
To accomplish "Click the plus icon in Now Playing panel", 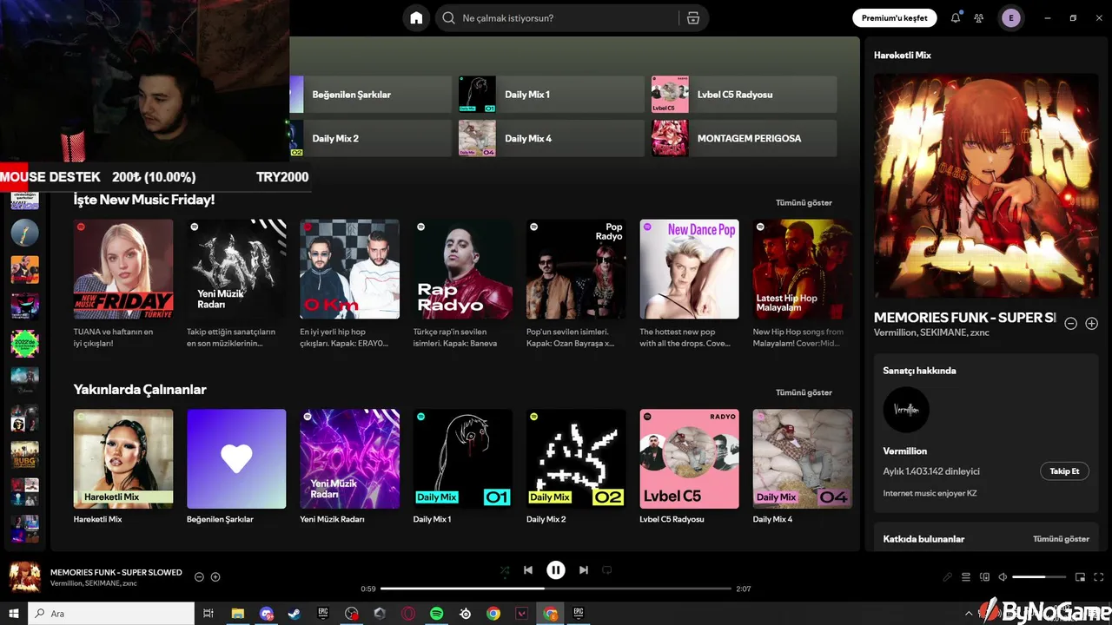I will [1092, 323].
